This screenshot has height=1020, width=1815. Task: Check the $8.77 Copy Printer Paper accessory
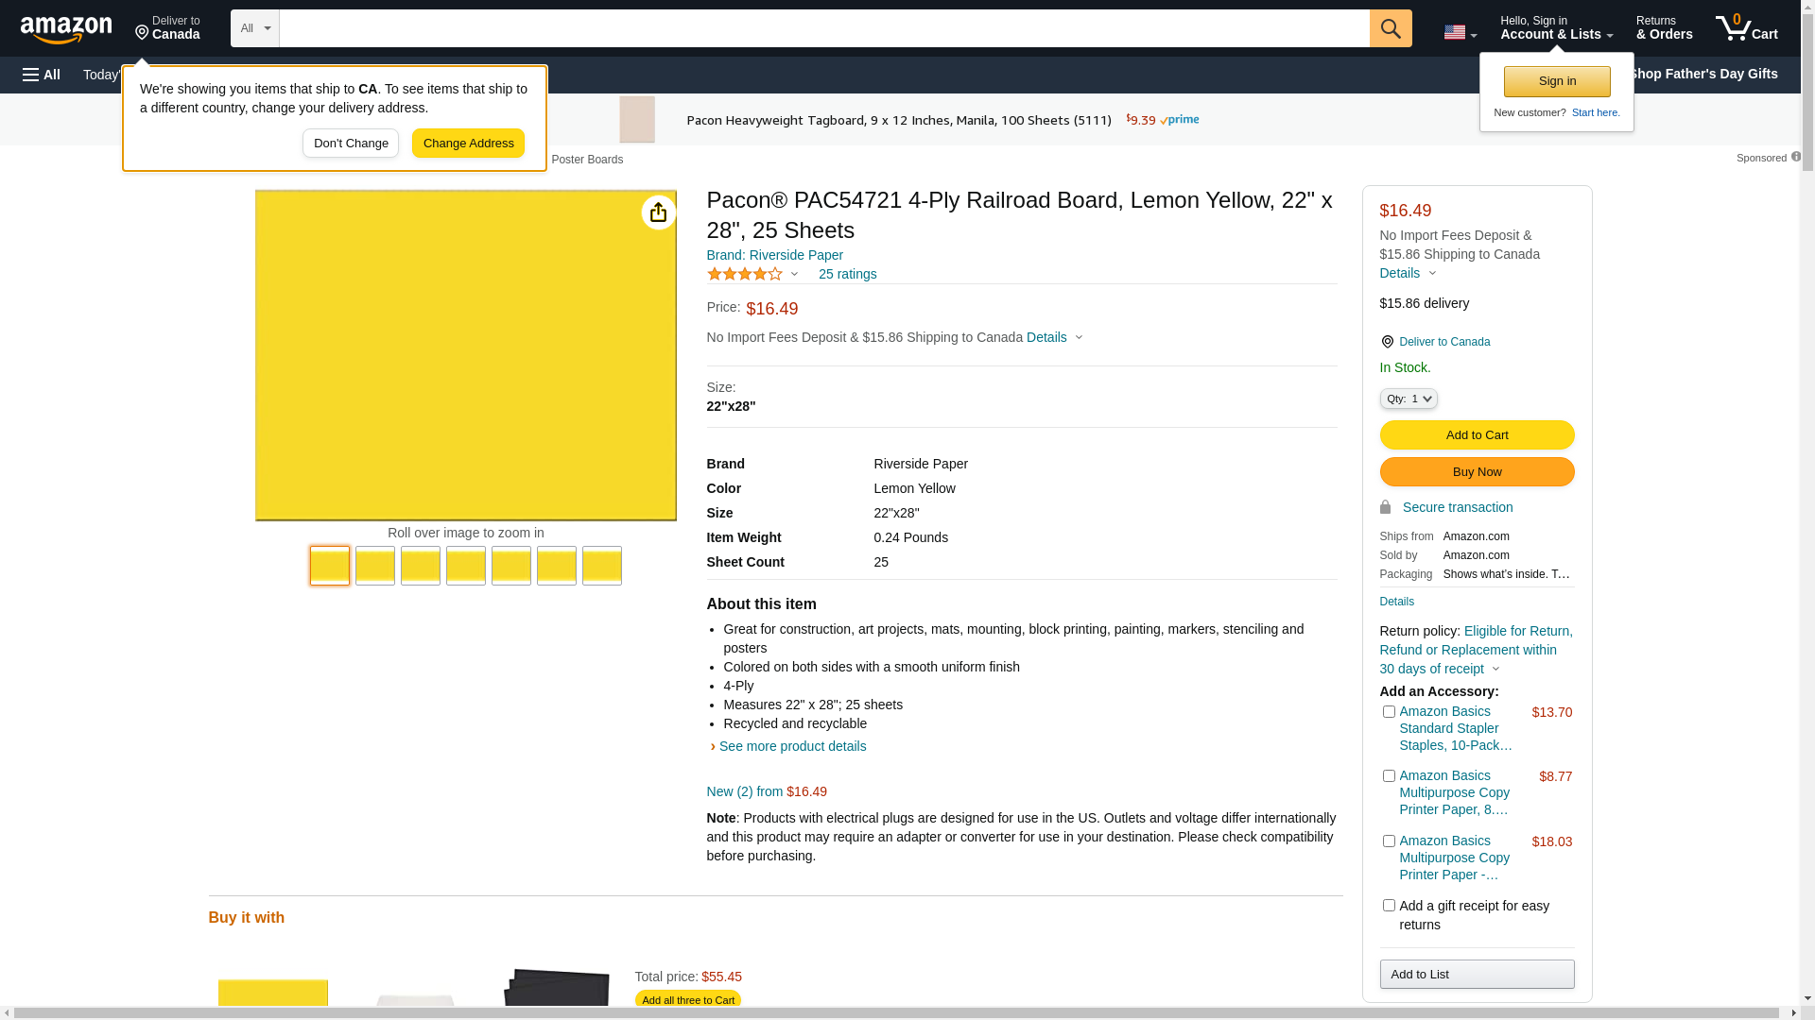(1388, 776)
